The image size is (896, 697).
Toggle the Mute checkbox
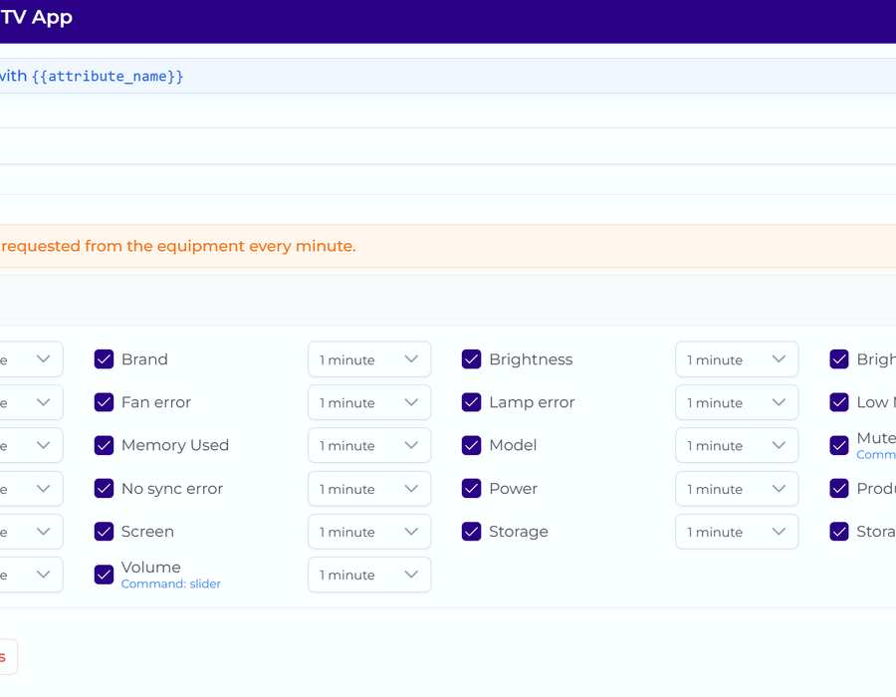(x=839, y=446)
